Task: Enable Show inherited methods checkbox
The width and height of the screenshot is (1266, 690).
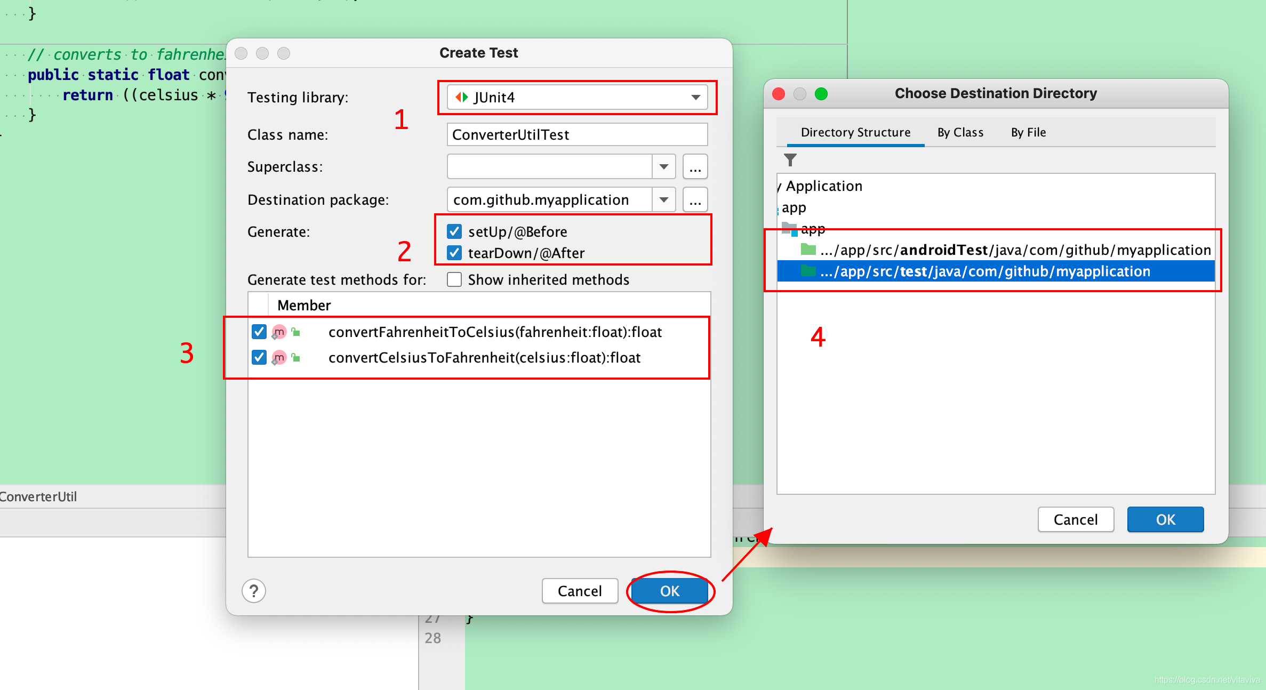Action: coord(454,279)
